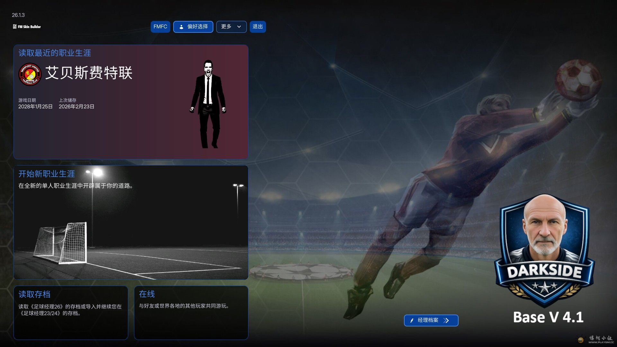Click the Base V 4.1 label

[x=548, y=317]
